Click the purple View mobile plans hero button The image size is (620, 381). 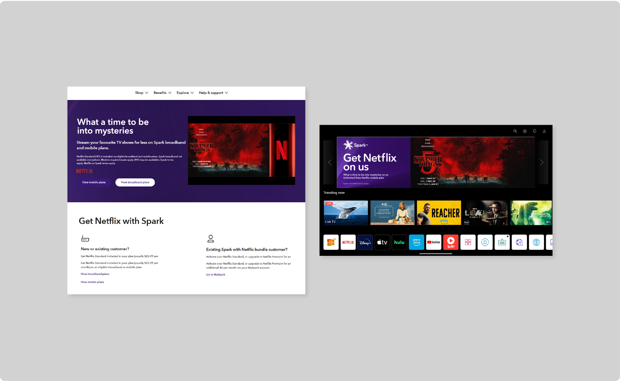tap(94, 182)
